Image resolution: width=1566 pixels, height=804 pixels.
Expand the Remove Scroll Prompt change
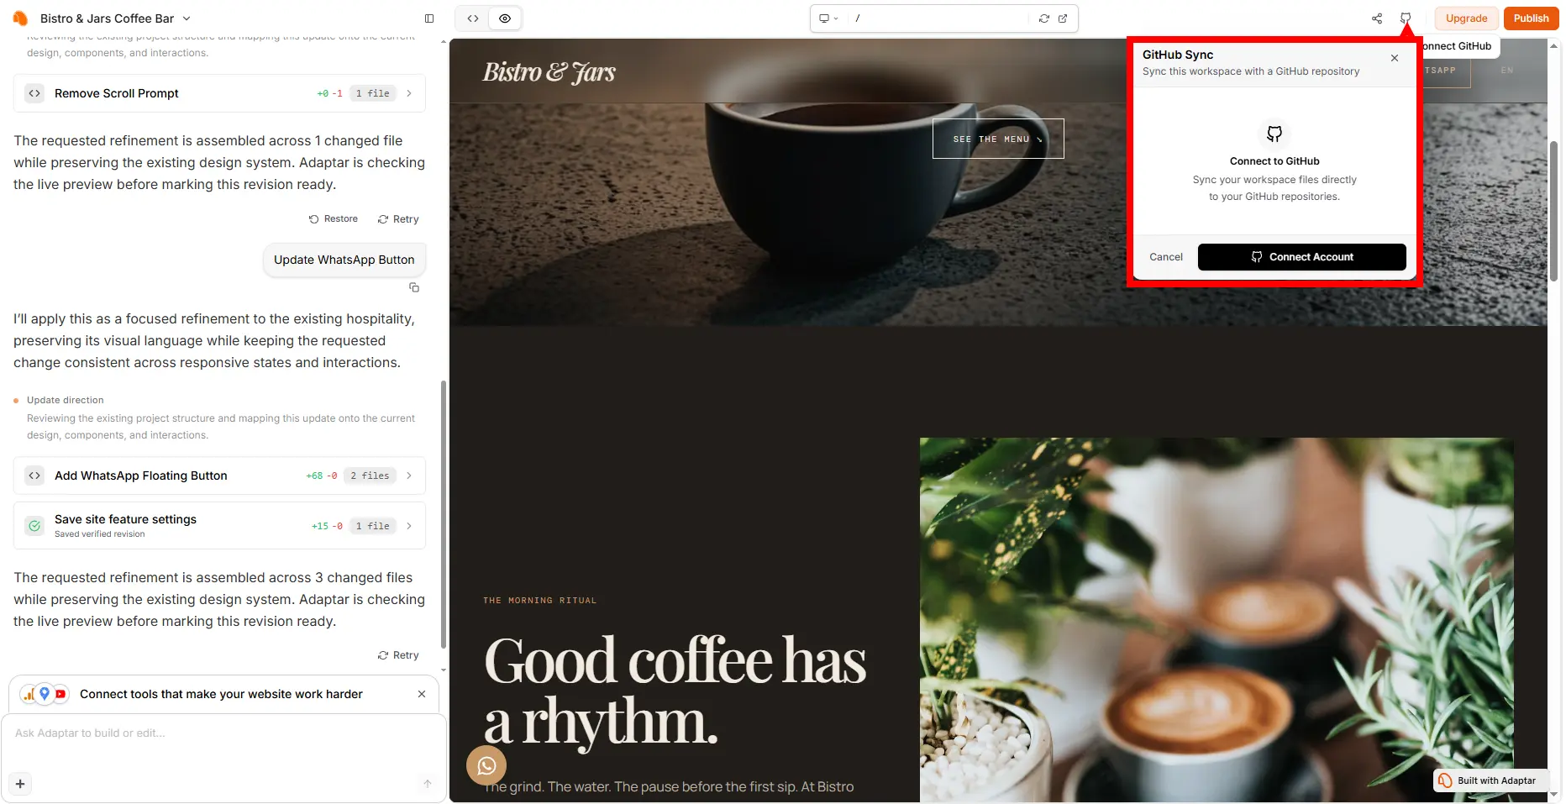click(x=409, y=93)
